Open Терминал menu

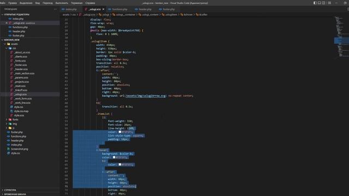click(x=76, y=3)
